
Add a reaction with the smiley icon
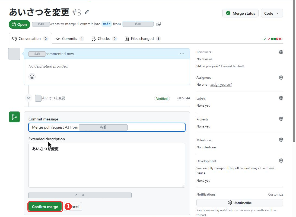click(x=32, y=77)
